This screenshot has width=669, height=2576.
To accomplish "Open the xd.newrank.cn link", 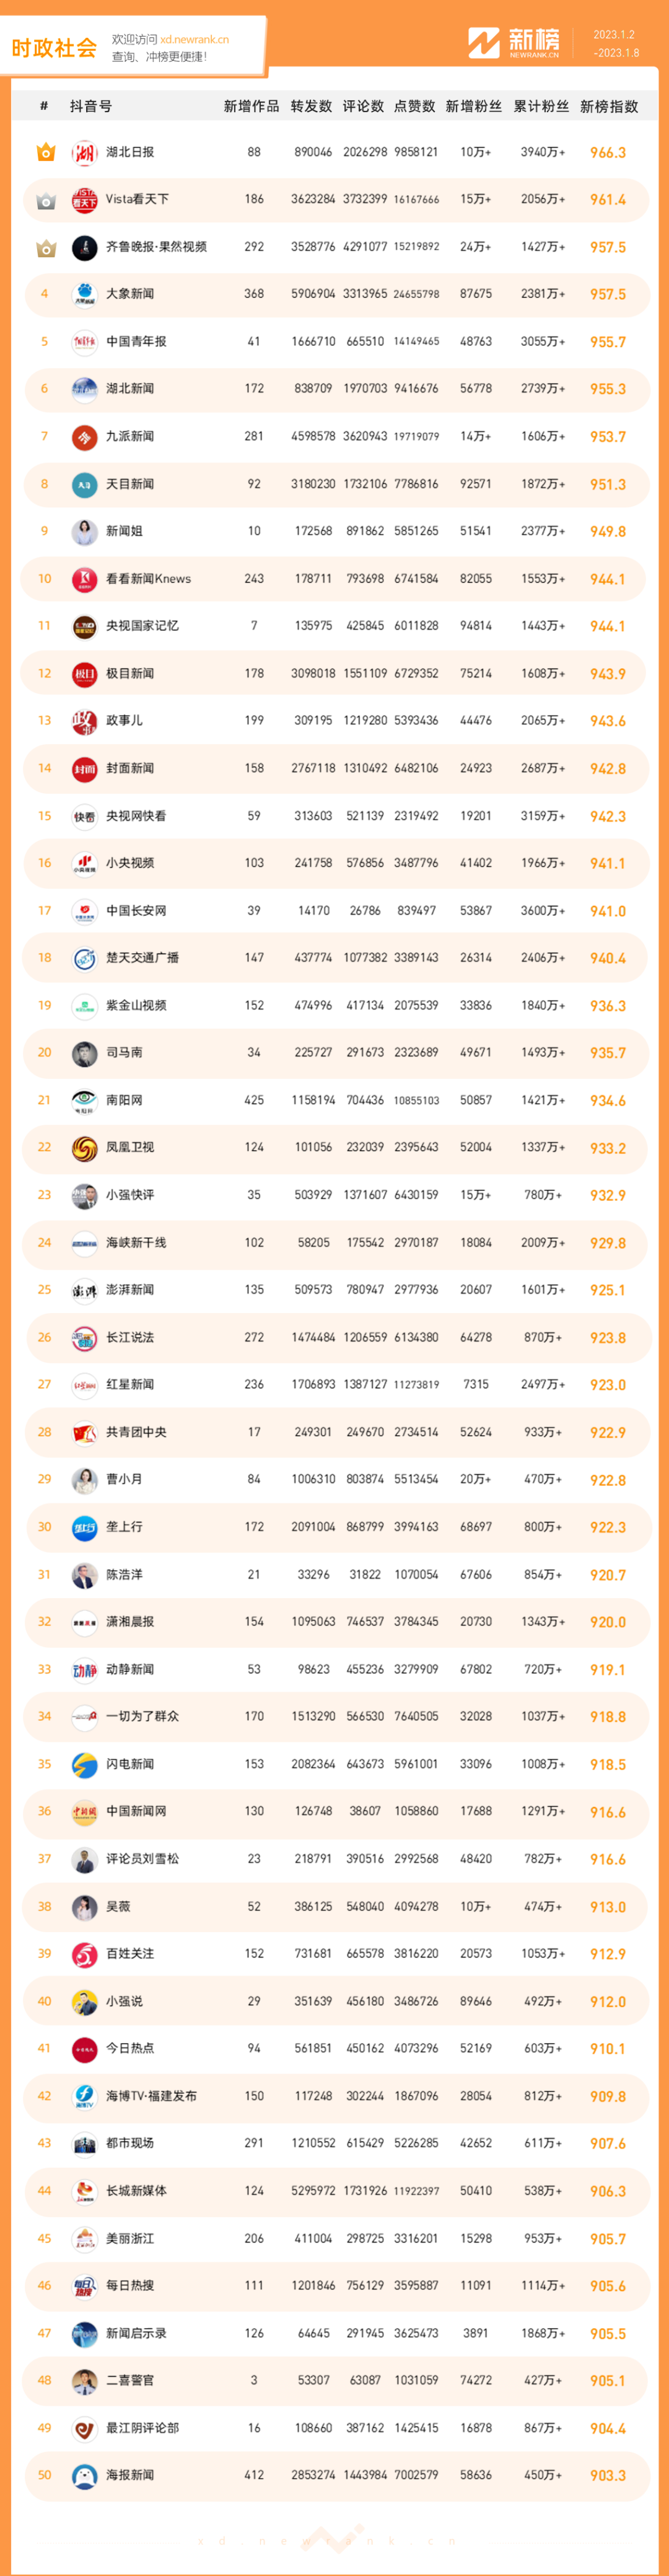I will coord(194,40).
